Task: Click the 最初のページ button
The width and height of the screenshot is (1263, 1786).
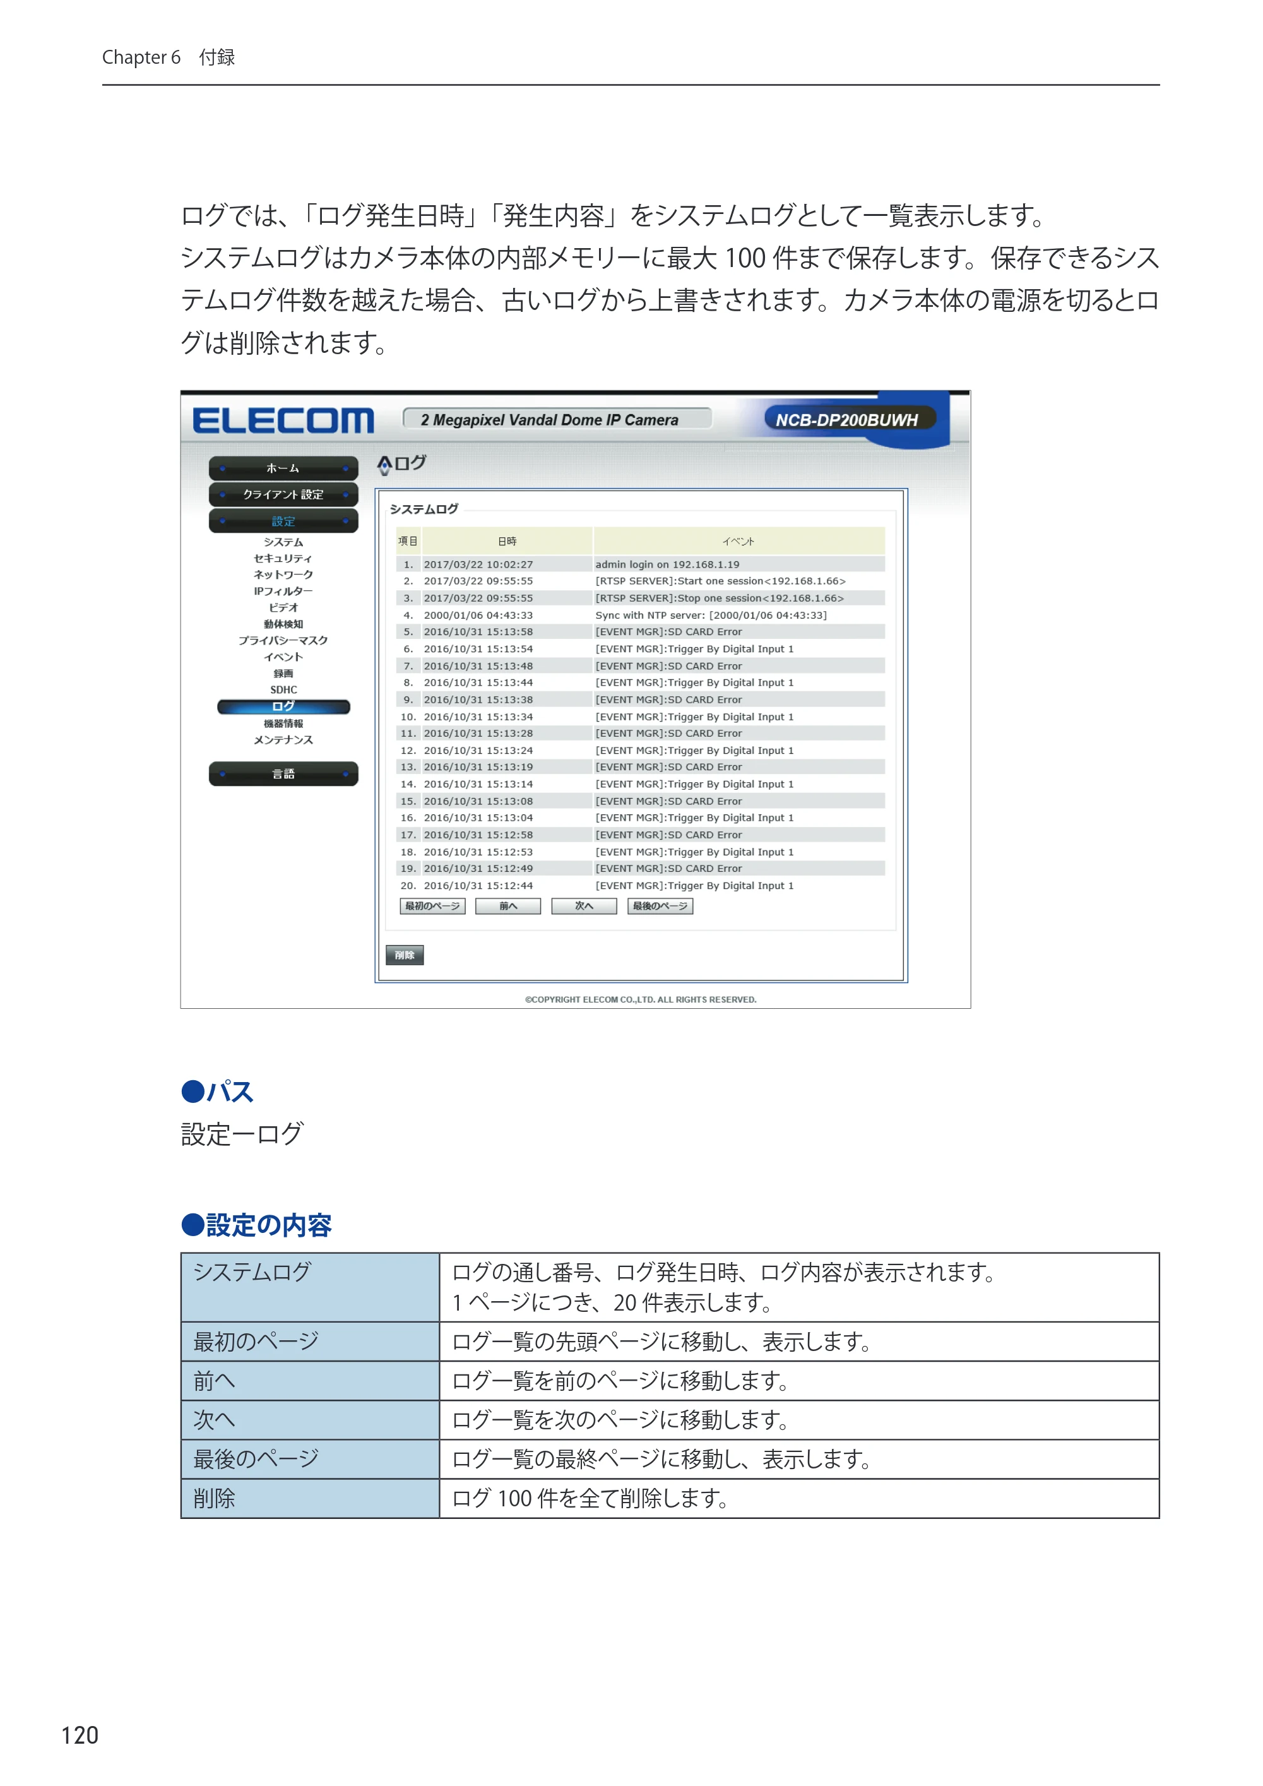Action: (x=432, y=906)
